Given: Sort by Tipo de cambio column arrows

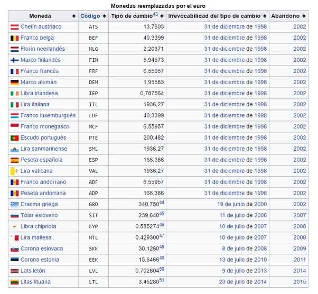Looking at the screenshot, I should (162, 16).
